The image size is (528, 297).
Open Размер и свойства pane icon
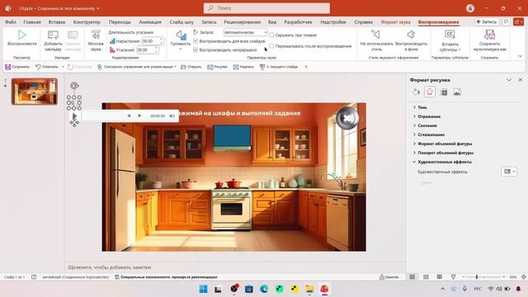pyautogui.click(x=444, y=92)
